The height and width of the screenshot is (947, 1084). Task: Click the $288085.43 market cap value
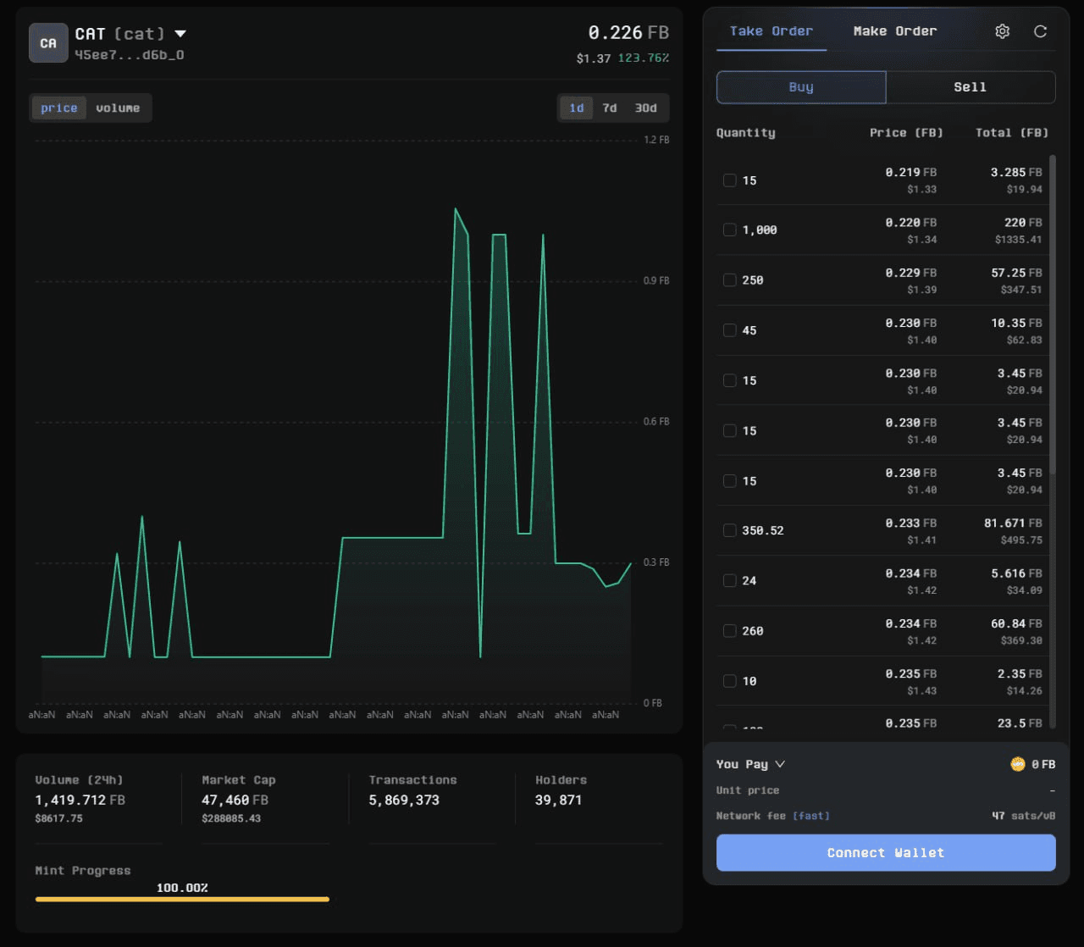[231, 819]
